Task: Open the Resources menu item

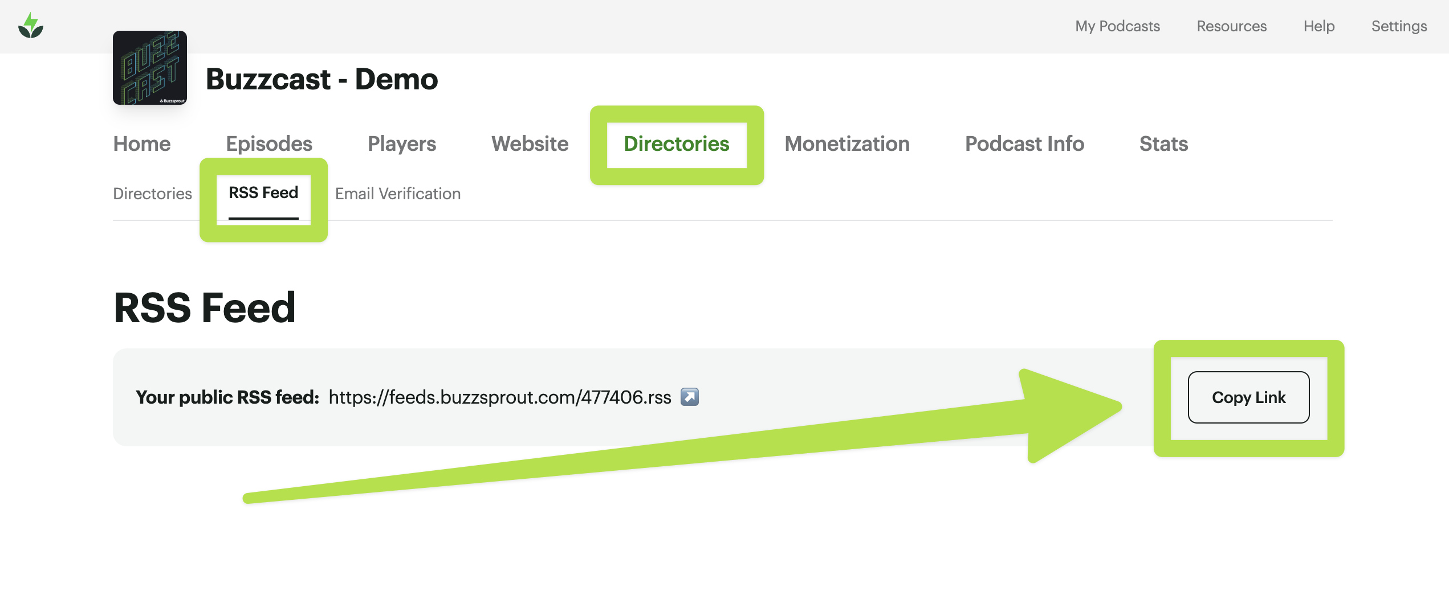Action: pos(1231,26)
